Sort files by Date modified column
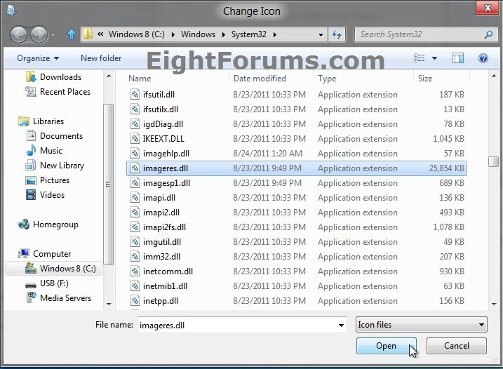 (260, 79)
